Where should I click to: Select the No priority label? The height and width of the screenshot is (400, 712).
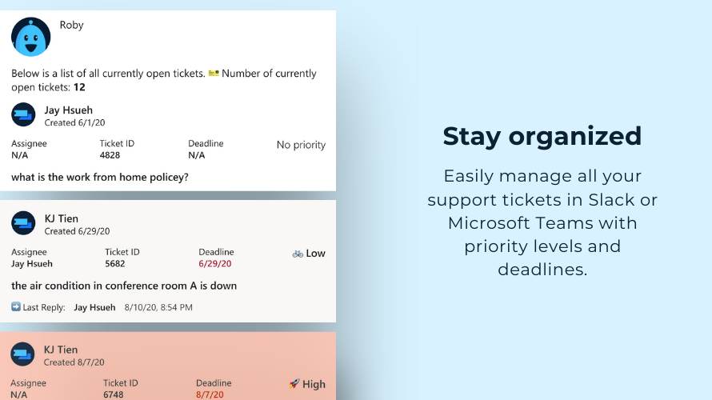click(x=301, y=145)
